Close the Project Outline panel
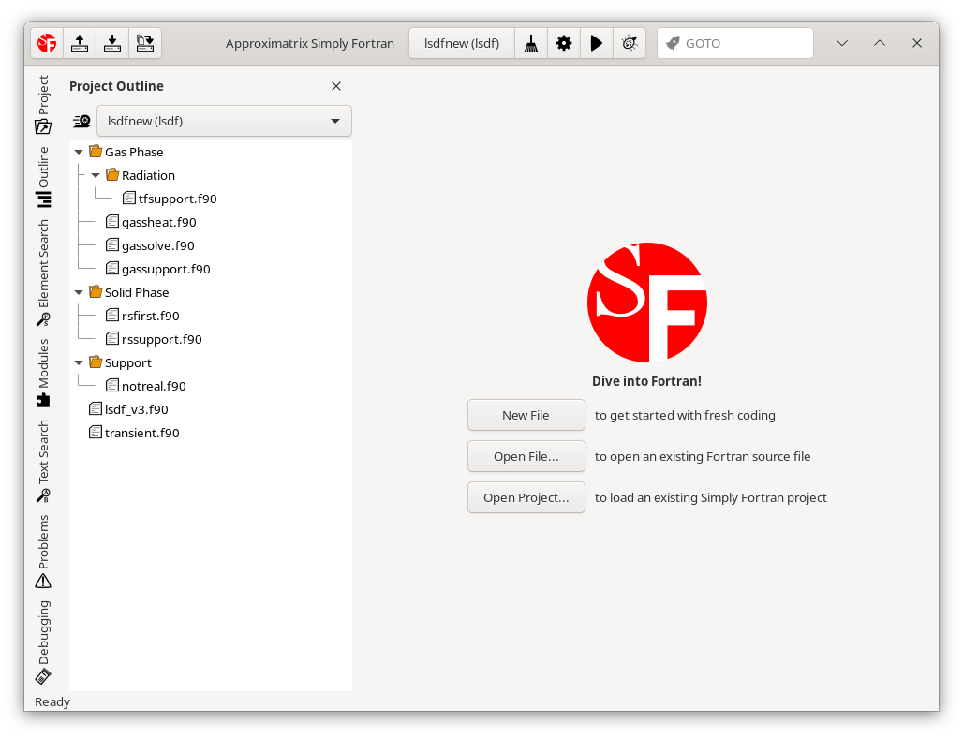Viewport: 963px width, 738px height. coord(336,86)
